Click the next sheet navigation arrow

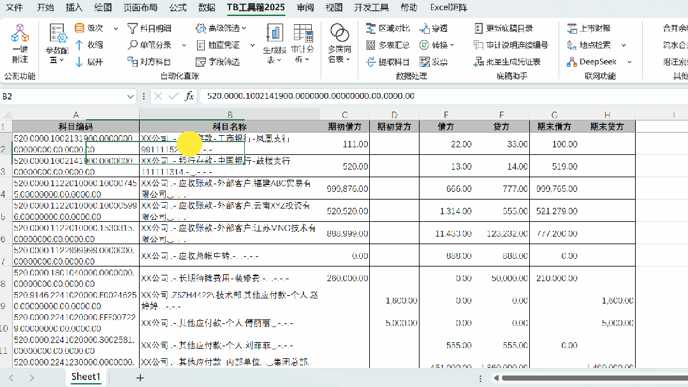point(32,378)
